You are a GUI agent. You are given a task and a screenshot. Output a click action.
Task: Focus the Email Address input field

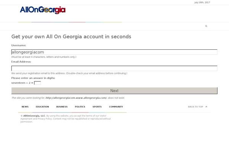114,68
